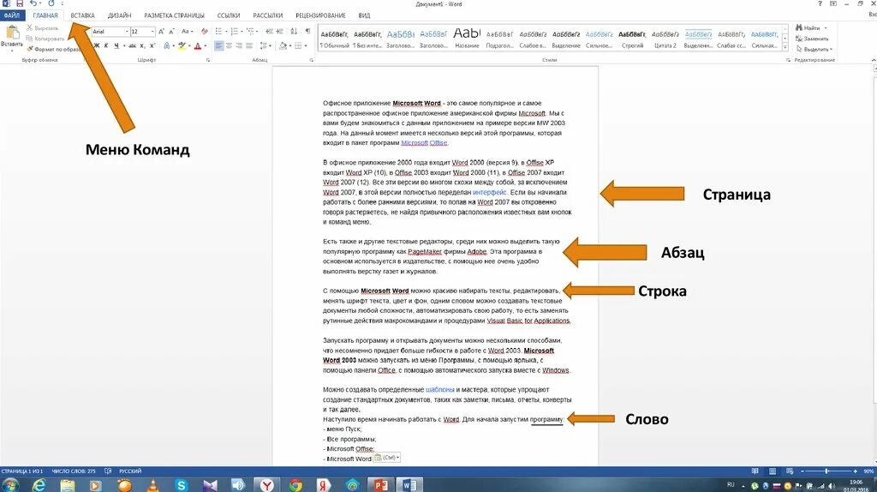Toggle justify alignment
This screenshot has height=492, width=877.
(x=249, y=46)
